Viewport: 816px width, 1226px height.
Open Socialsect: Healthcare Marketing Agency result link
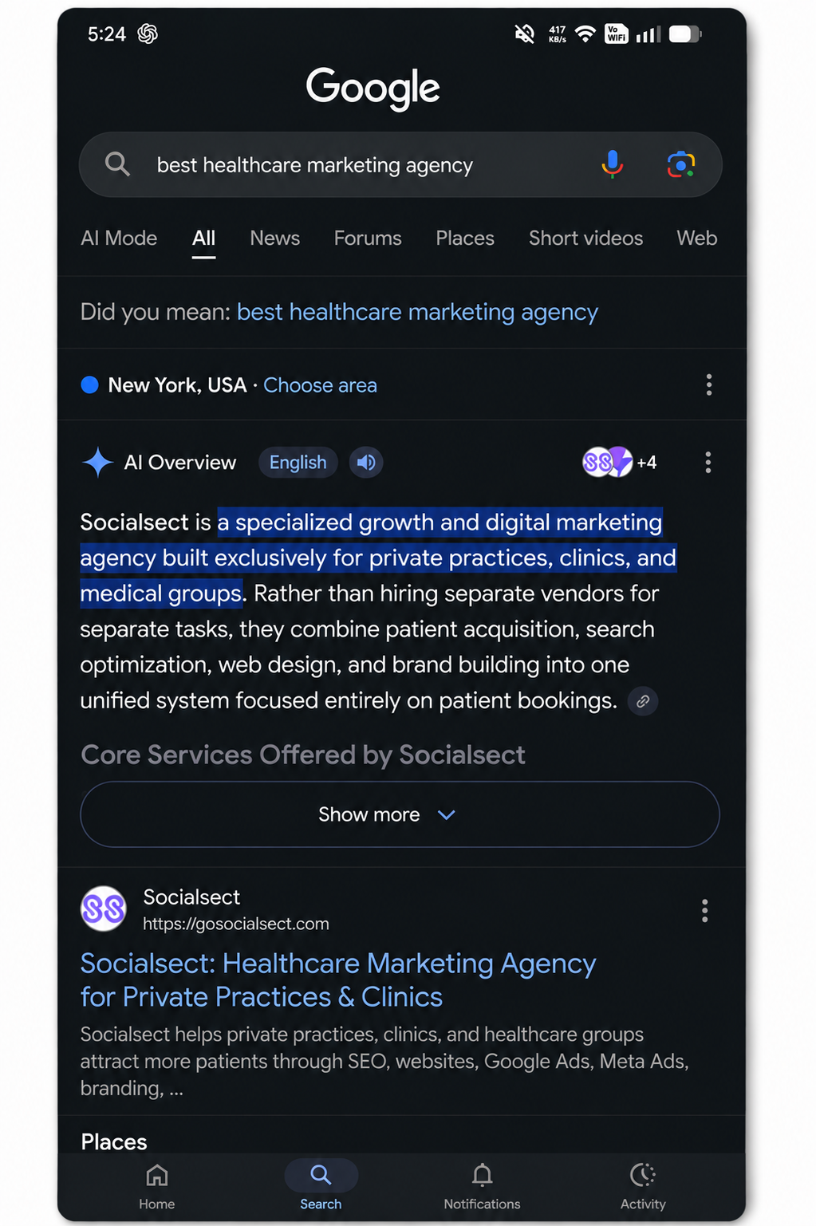(x=338, y=980)
